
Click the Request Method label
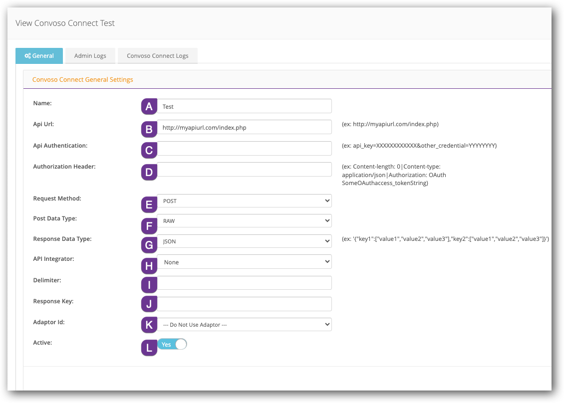tap(57, 199)
